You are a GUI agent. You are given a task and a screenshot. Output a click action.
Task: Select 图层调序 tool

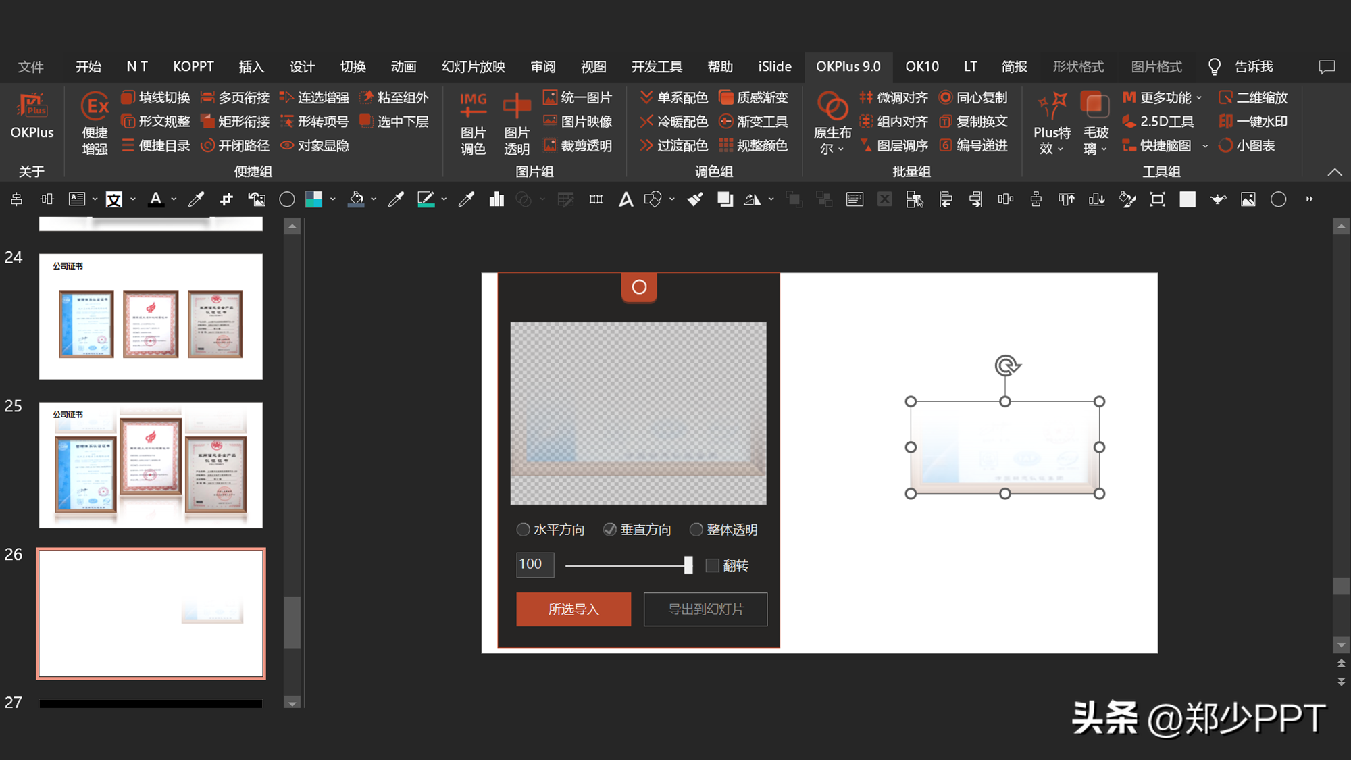(x=894, y=145)
